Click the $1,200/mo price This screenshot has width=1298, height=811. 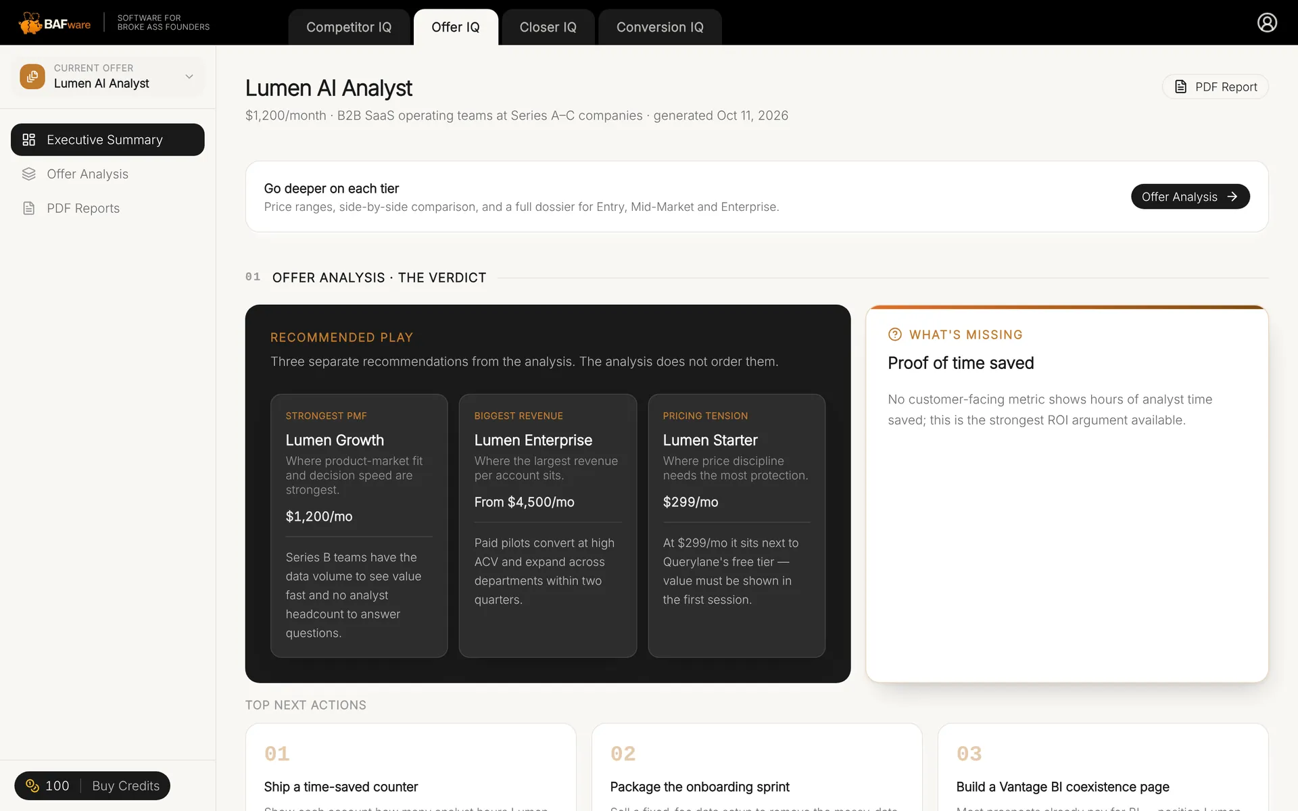pyautogui.click(x=318, y=516)
